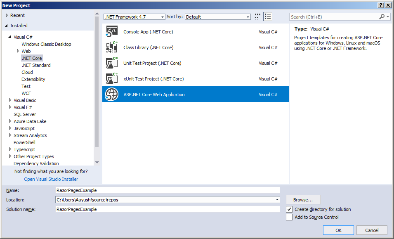Switch to list view layout icon
This screenshot has height=239, width=394.
[x=268, y=17]
